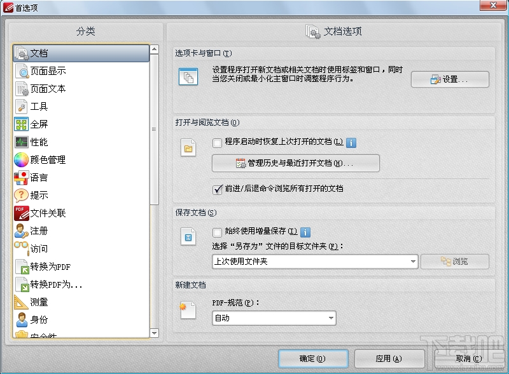The image size is (509, 374).
Task: Select 身份 label in category list
Action: [x=39, y=320]
